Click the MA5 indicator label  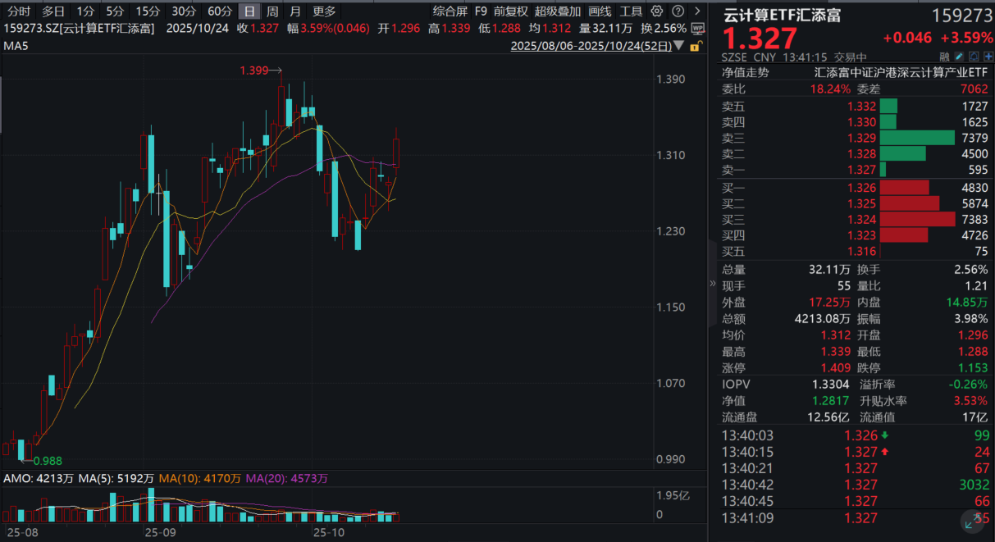(16, 46)
